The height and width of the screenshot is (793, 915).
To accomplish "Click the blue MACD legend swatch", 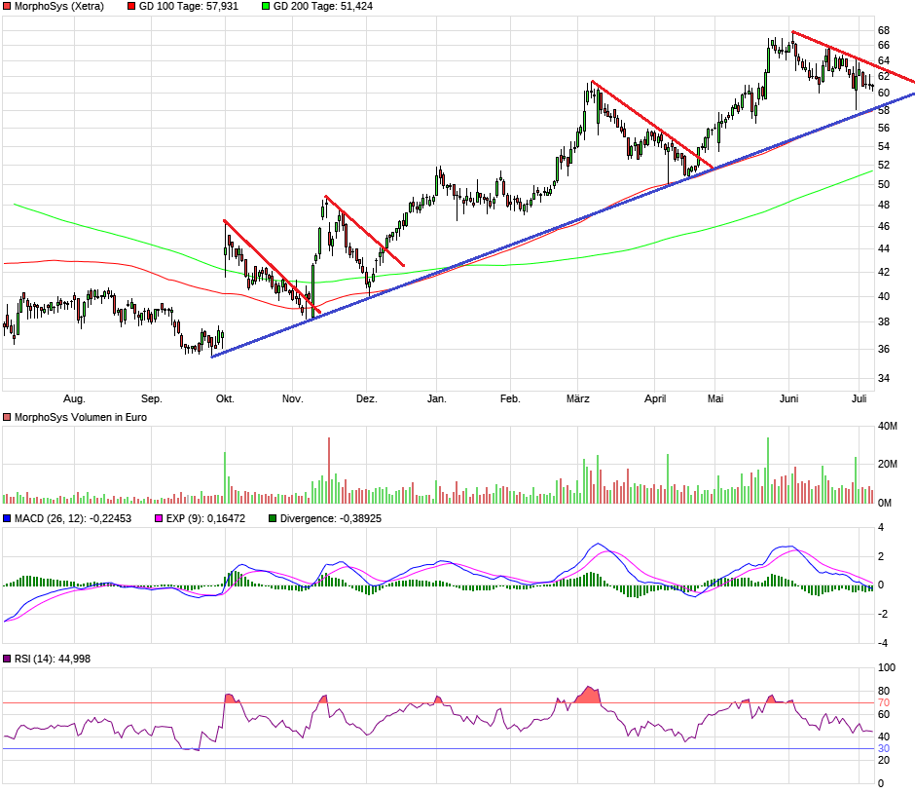I will 7,518.
